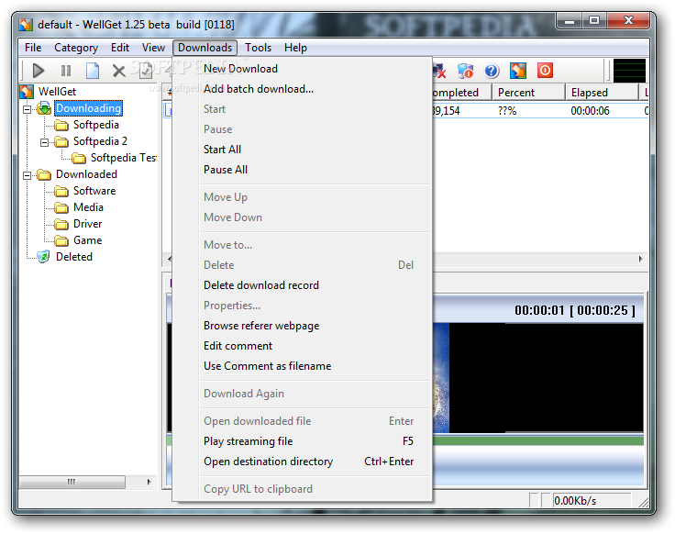Image resolution: width=675 pixels, height=534 pixels.
Task: Open the Tools menu
Action: click(x=259, y=48)
